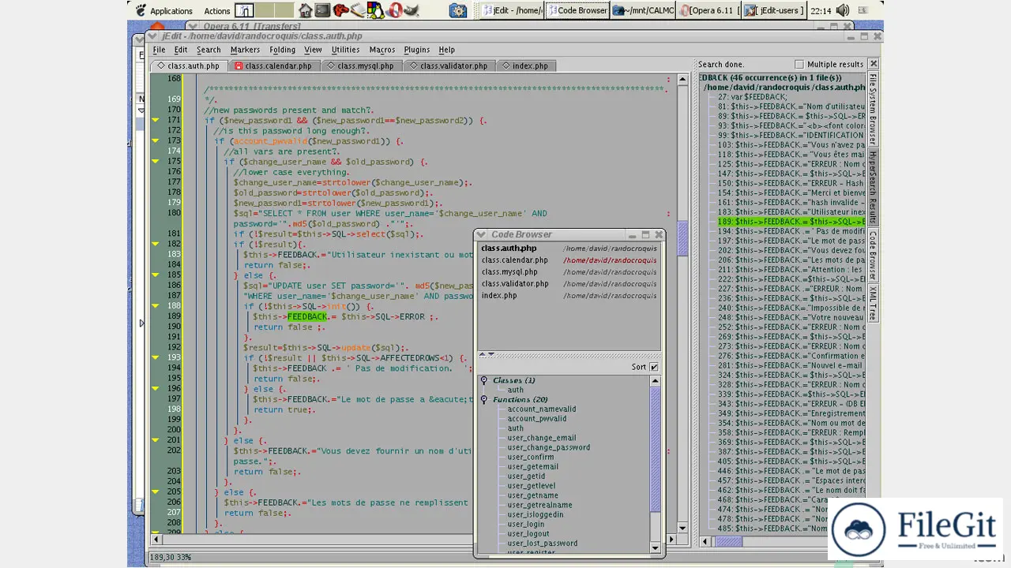Collapse the fold at line 188
Screen dimensions: 1011x568
(156, 306)
